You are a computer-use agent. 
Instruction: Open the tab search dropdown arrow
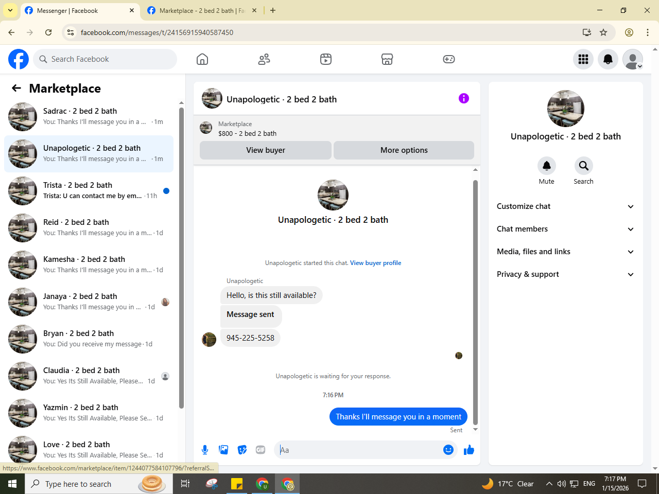click(x=10, y=10)
